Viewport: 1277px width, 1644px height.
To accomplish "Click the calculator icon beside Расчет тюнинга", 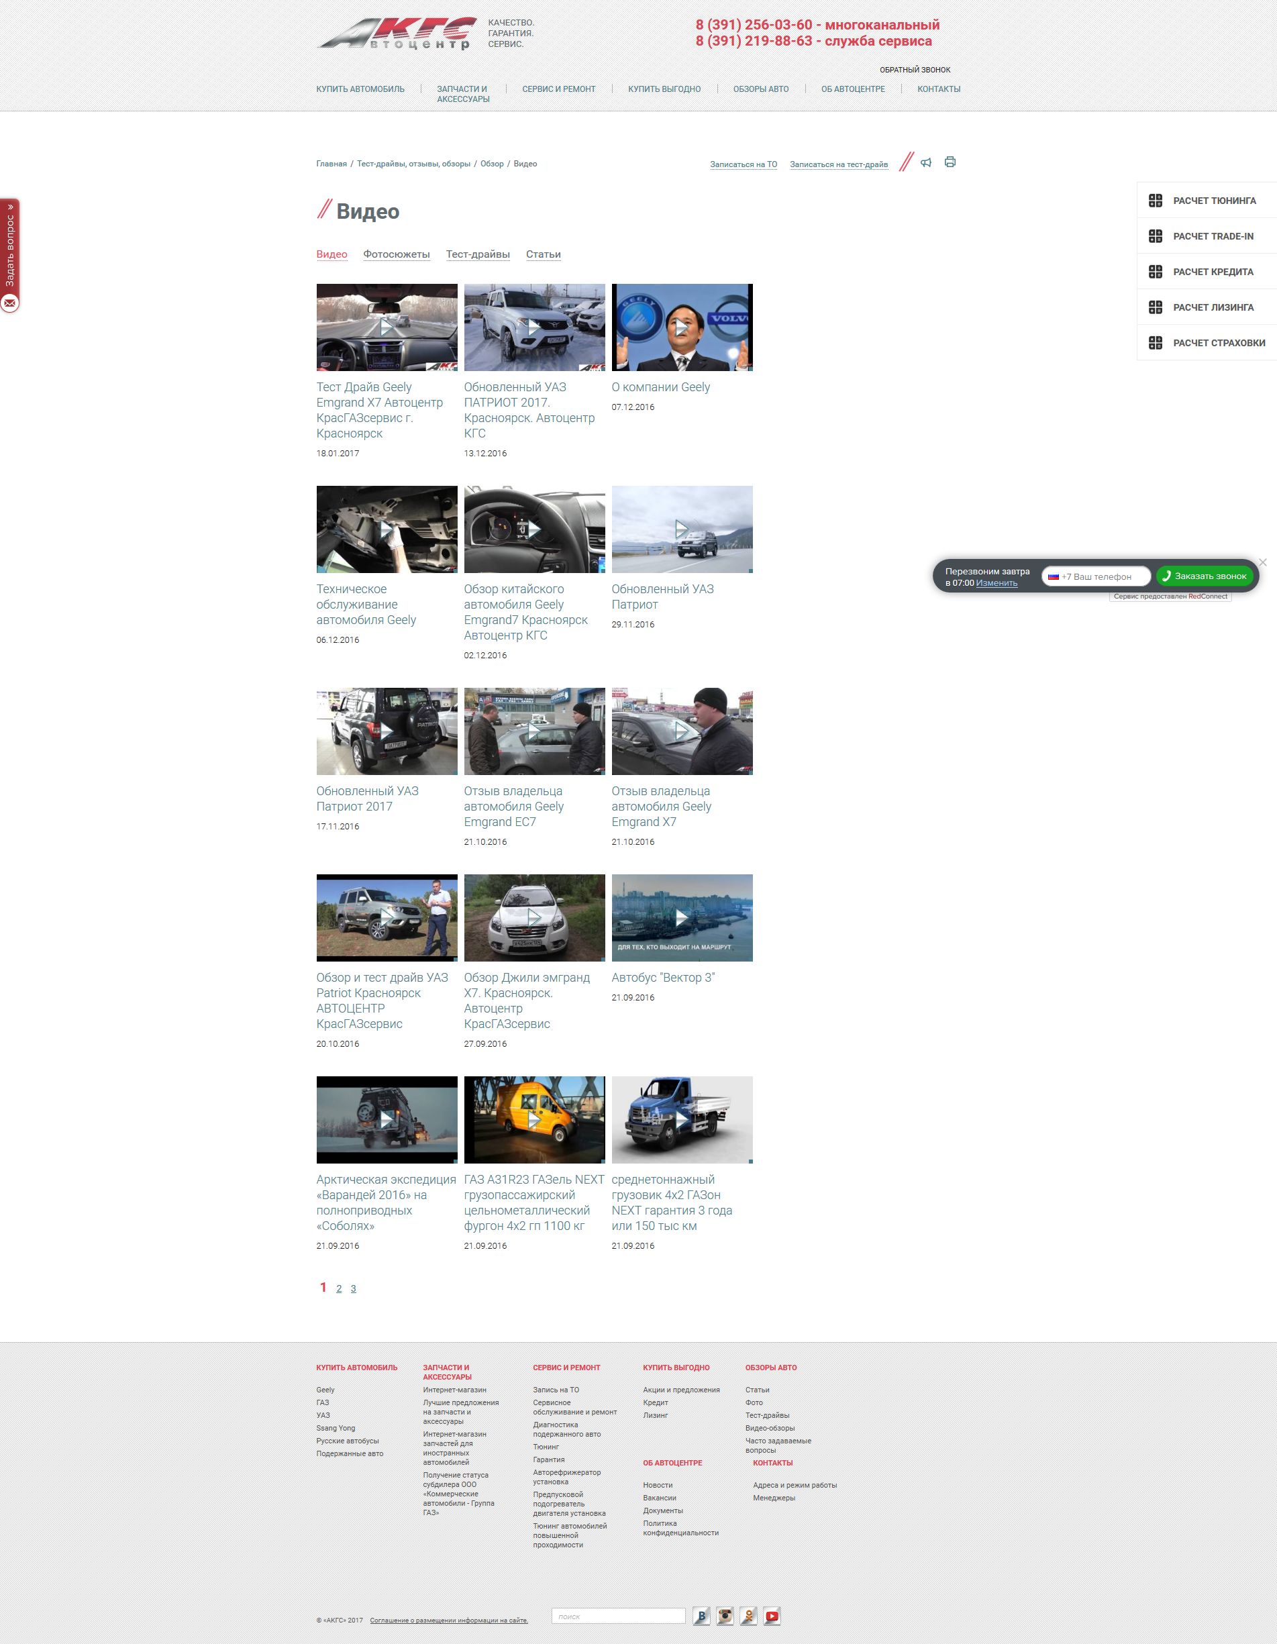I will tap(1156, 200).
